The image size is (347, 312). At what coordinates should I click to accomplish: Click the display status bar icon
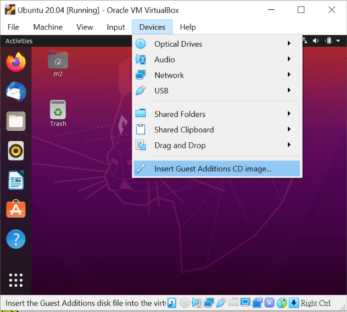click(245, 302)
